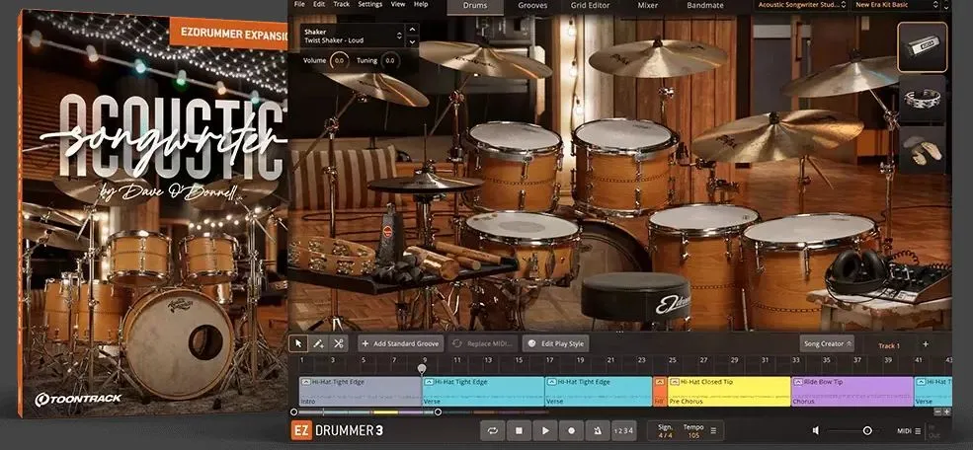The width and height of the screenshot is (973, 450).
Task: Click Edit Play Style button
Action: click(x=555, y=343)
